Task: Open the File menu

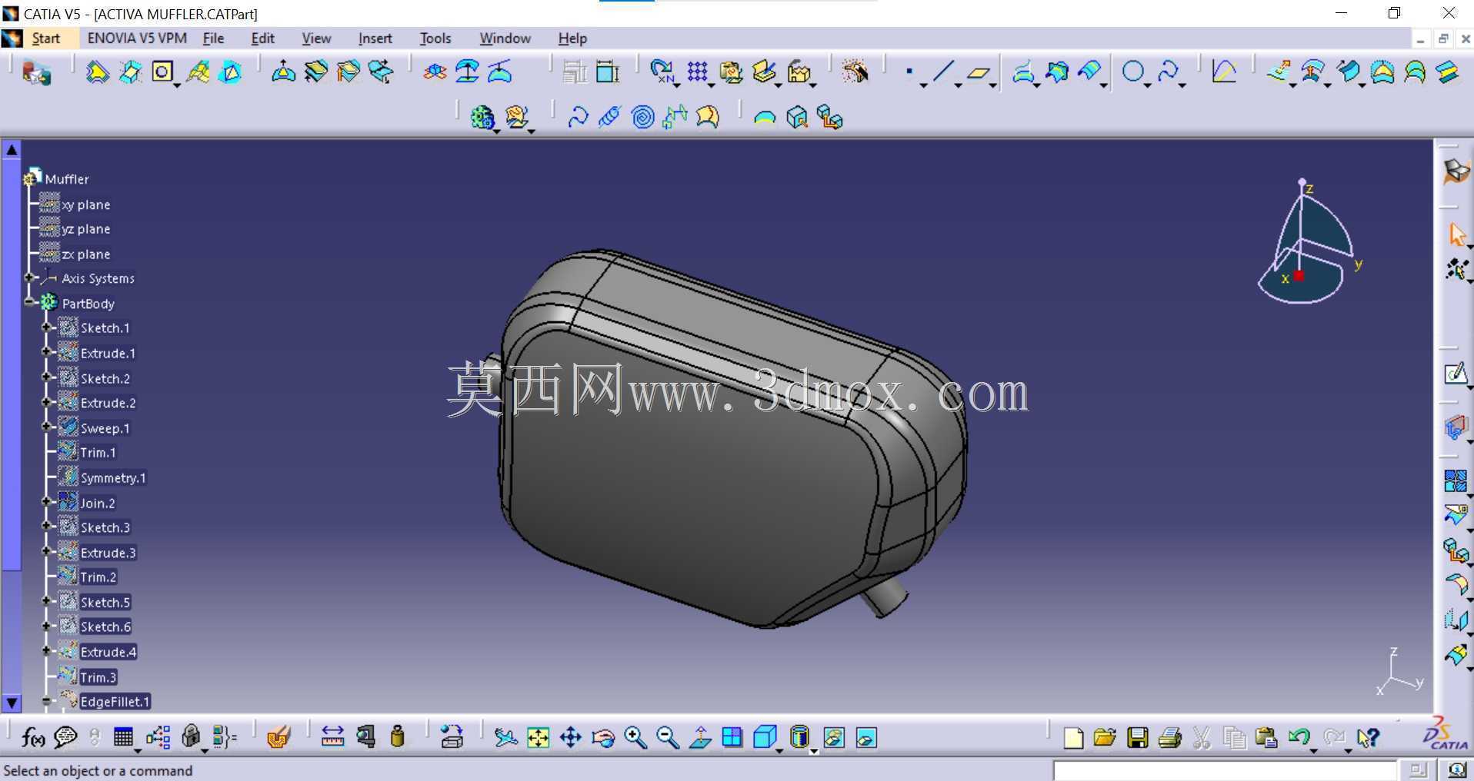Action: (x=213, y=38)
